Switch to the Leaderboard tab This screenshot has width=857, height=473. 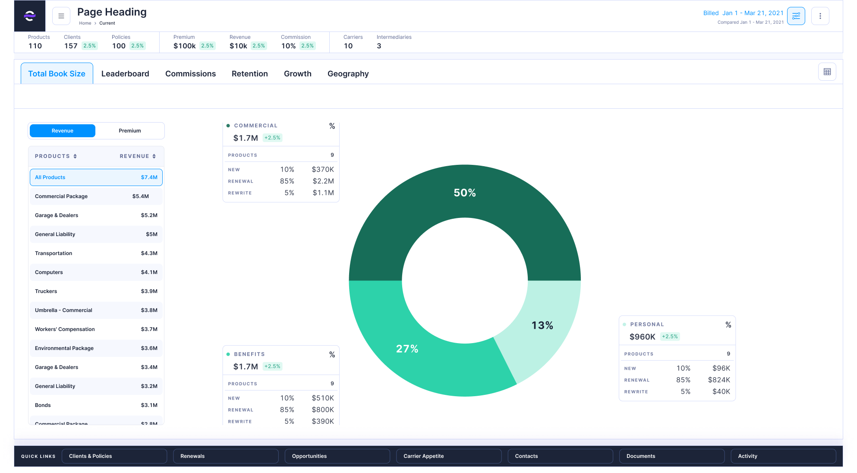click(125, 74)
